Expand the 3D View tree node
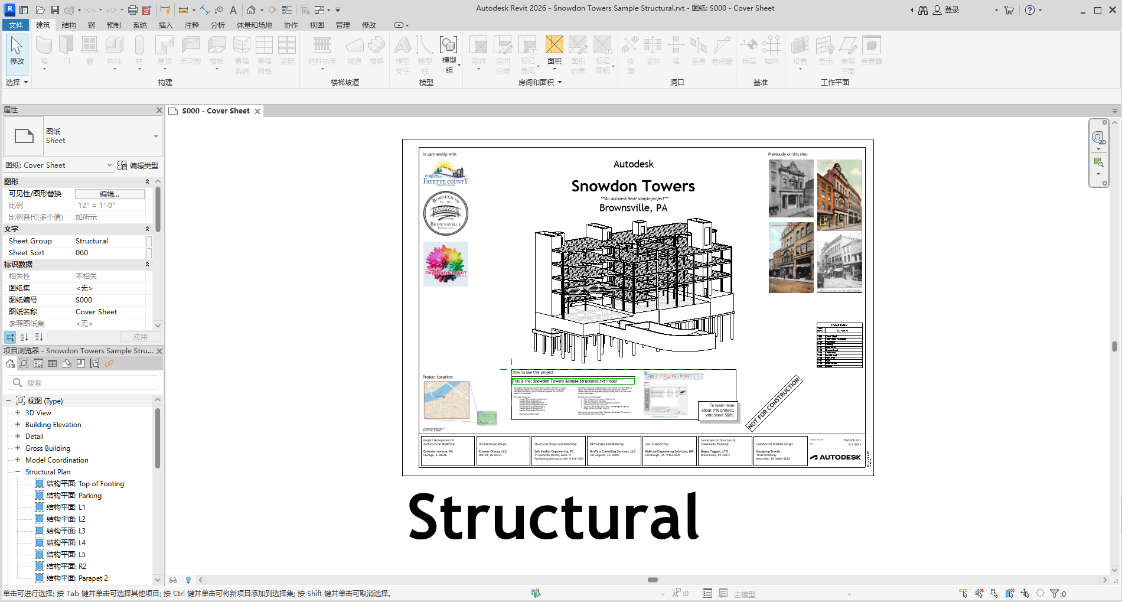The height and width of the screenshot is (602, 1122). pos(18,413)
